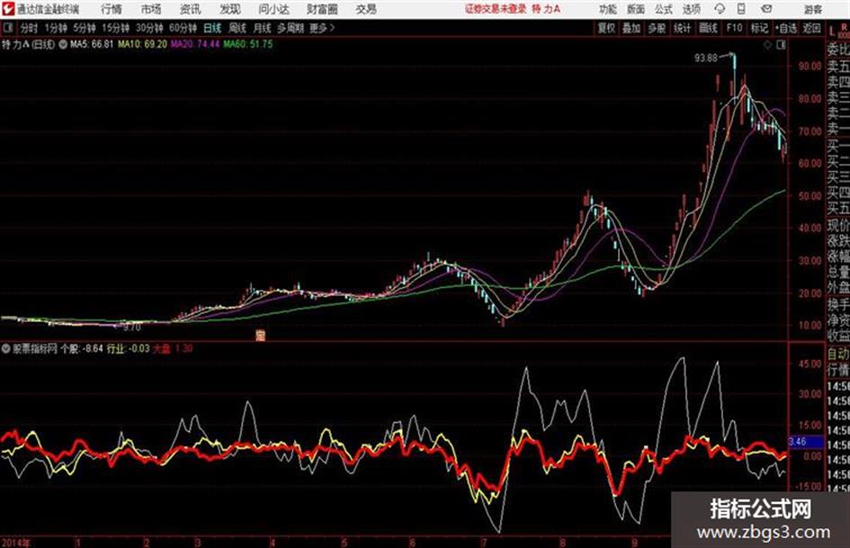Image resolution: width=850 pixels, height=548 pixels.
Task: Switch to the 60分钟 period tab
Action: [183, 28]
